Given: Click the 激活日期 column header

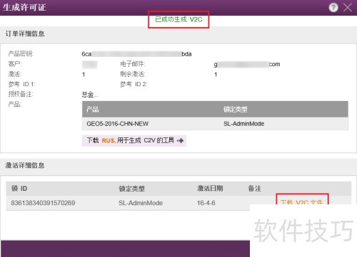Looking at the screenshot, I should tap(210, 189).
